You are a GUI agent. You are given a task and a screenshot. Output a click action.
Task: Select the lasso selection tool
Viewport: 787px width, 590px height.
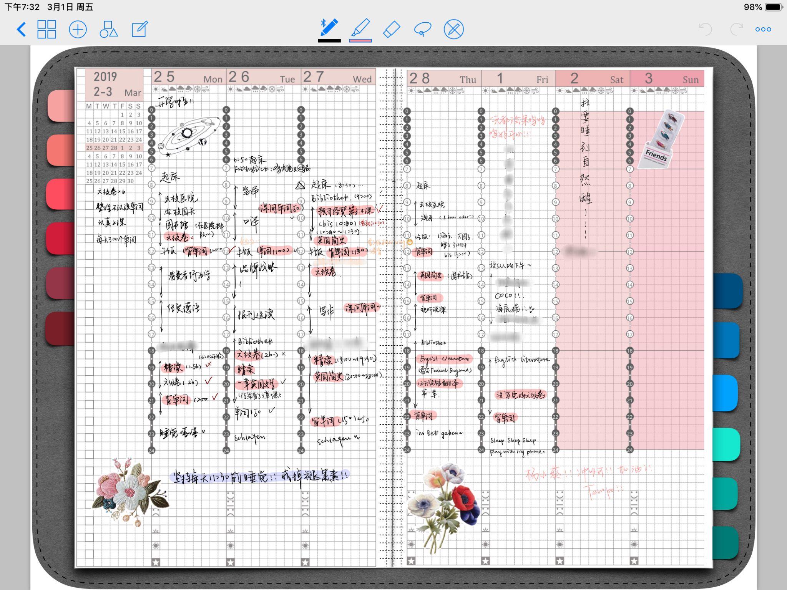coord(422,30)
